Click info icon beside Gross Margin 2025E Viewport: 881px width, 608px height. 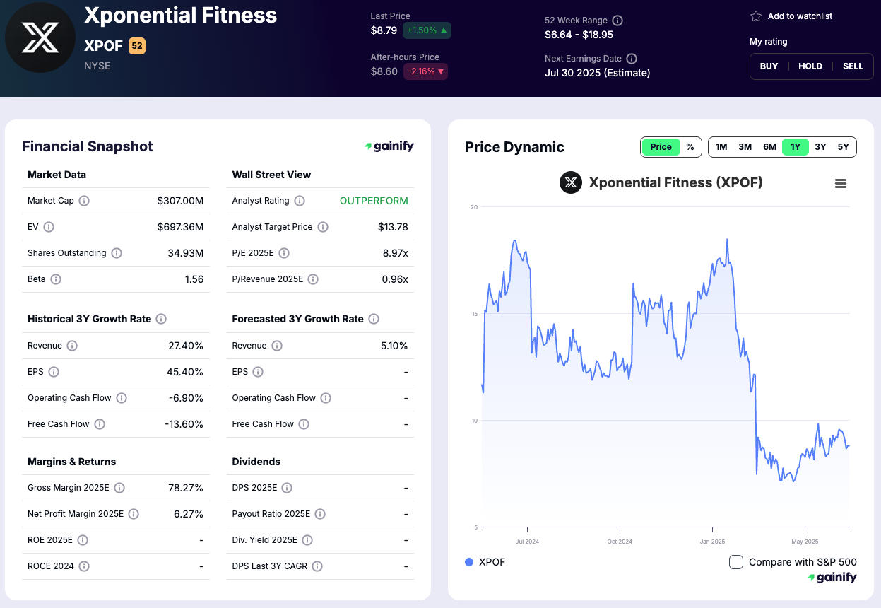(x=119, y=488)
